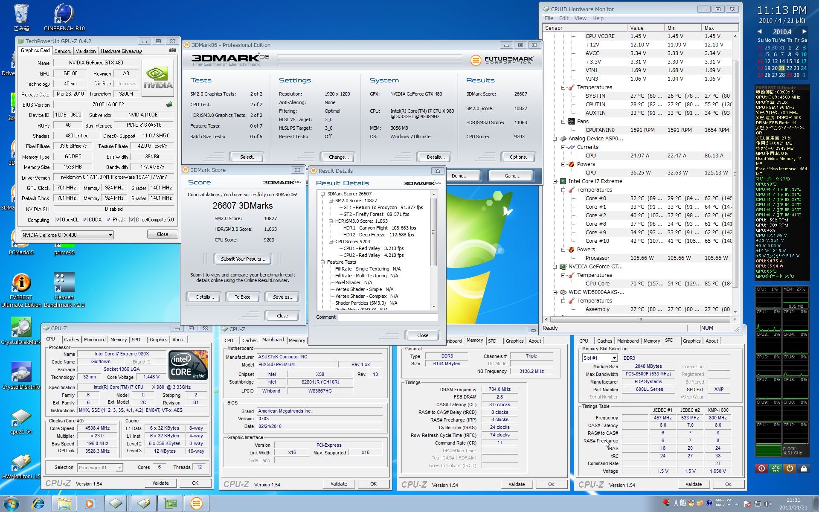Switch to the Sensors tab in GPU-Z
This screenshot has height=512, width=819.
[x=63, y=51]
